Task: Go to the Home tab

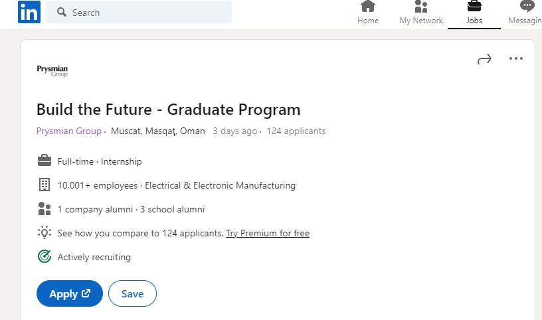Action: [x=368, y=13]
